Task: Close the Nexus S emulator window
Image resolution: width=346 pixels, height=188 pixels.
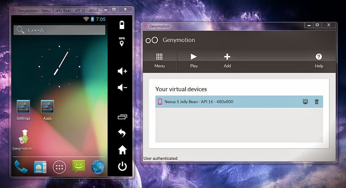Action: 125,9
